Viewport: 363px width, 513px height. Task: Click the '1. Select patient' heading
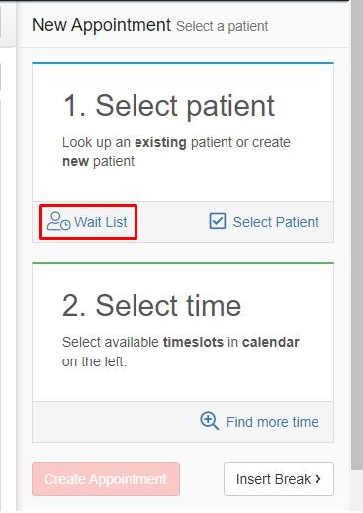click(168, 106)
